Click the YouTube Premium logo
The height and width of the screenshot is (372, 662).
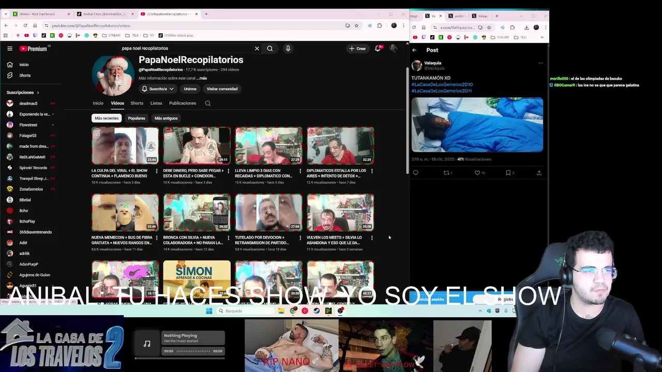33,49
